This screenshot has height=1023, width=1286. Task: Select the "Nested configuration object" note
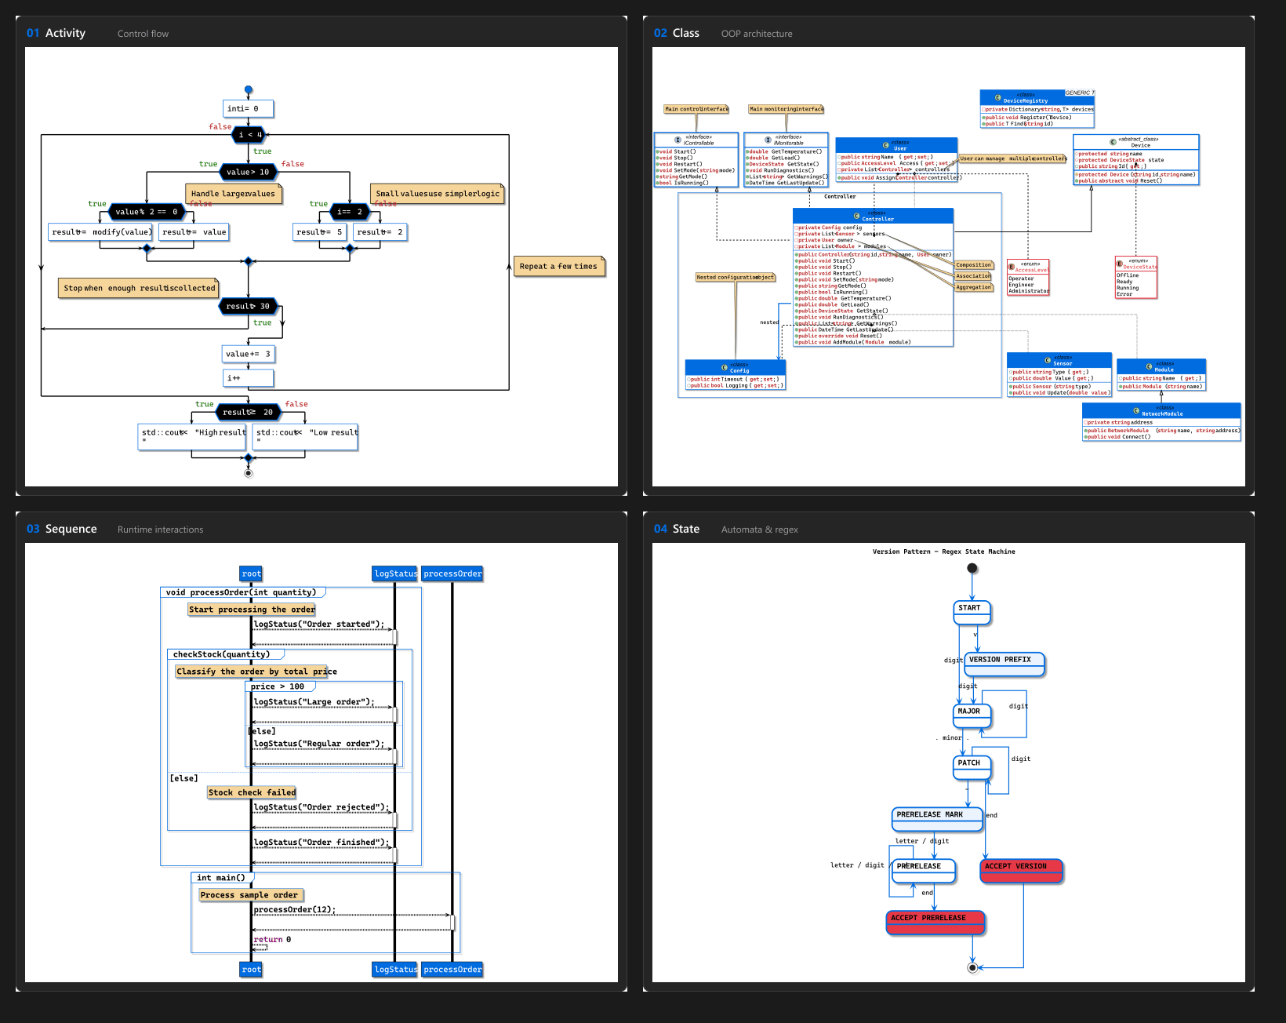point(736,277)
